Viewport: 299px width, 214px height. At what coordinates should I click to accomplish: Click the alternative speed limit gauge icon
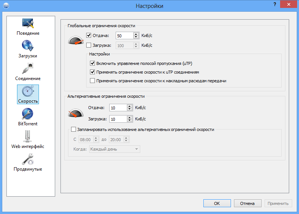click(76, 113)
